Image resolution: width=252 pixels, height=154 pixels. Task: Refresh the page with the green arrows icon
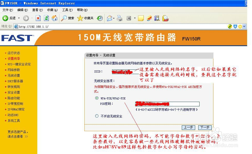click(47, 18)
